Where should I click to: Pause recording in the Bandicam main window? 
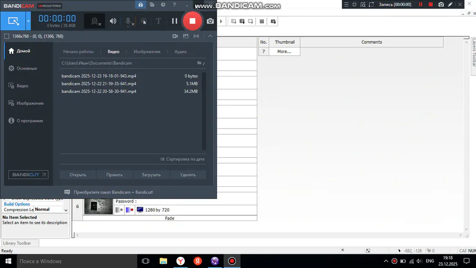pos(174,21)
